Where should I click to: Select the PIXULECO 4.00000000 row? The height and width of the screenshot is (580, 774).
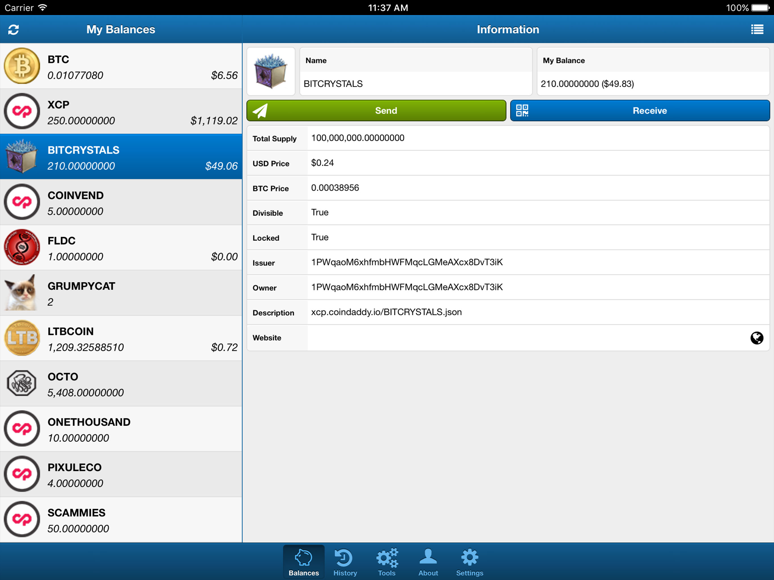(x=121, y=474)
